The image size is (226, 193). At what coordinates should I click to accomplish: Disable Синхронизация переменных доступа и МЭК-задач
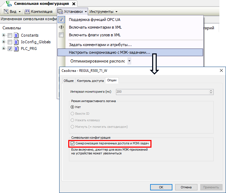pyautogui.click(x=72, y=143)
